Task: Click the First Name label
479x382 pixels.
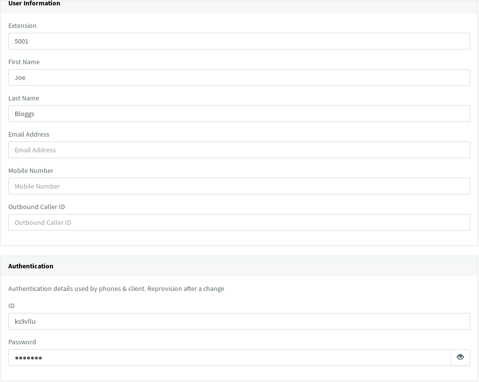Action: 24,62
